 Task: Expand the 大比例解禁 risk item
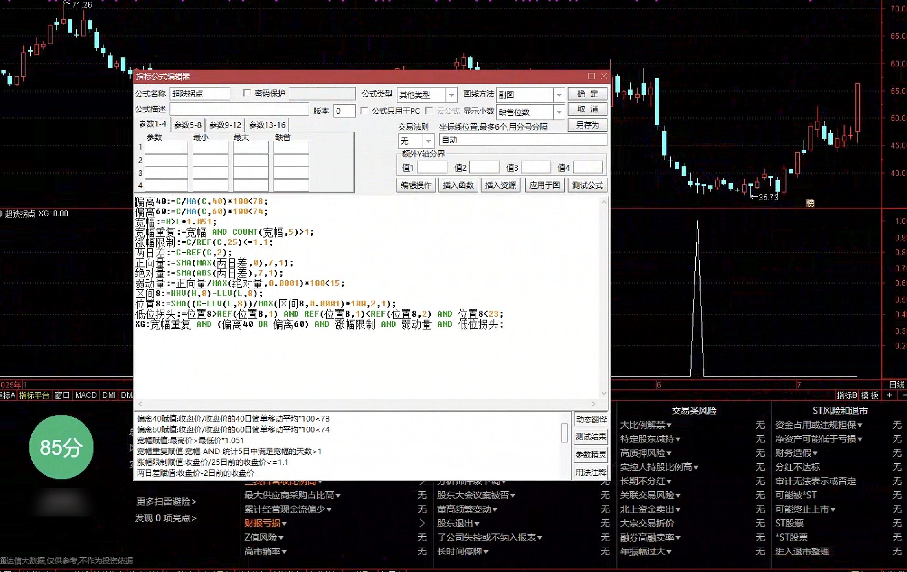point(646,425)
